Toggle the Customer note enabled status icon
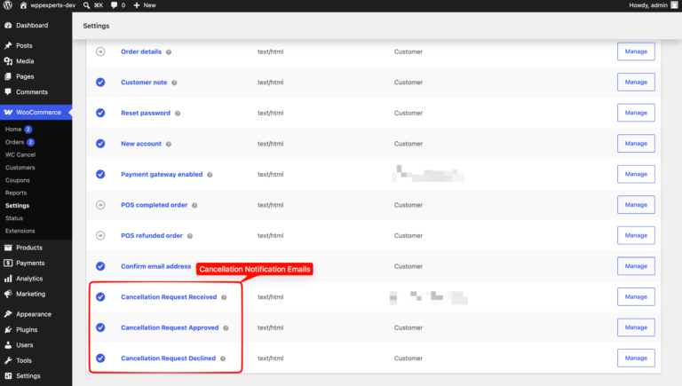Viewport: 682px width, 386px height. point(100,83)
